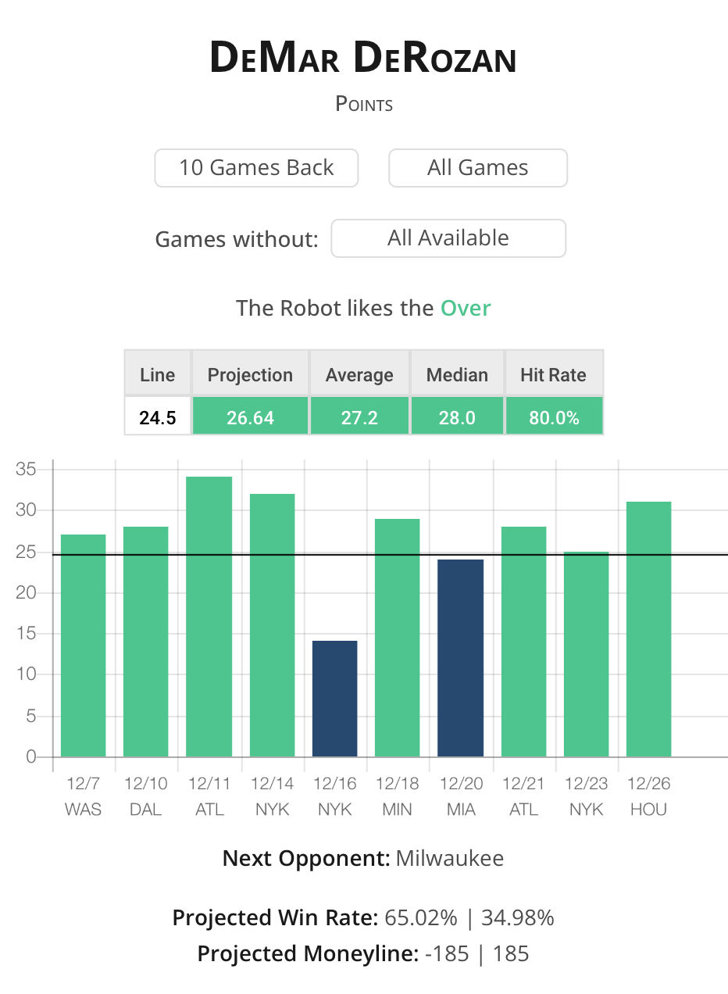Click the 12/10 DAL green bar

click(146, 642)
